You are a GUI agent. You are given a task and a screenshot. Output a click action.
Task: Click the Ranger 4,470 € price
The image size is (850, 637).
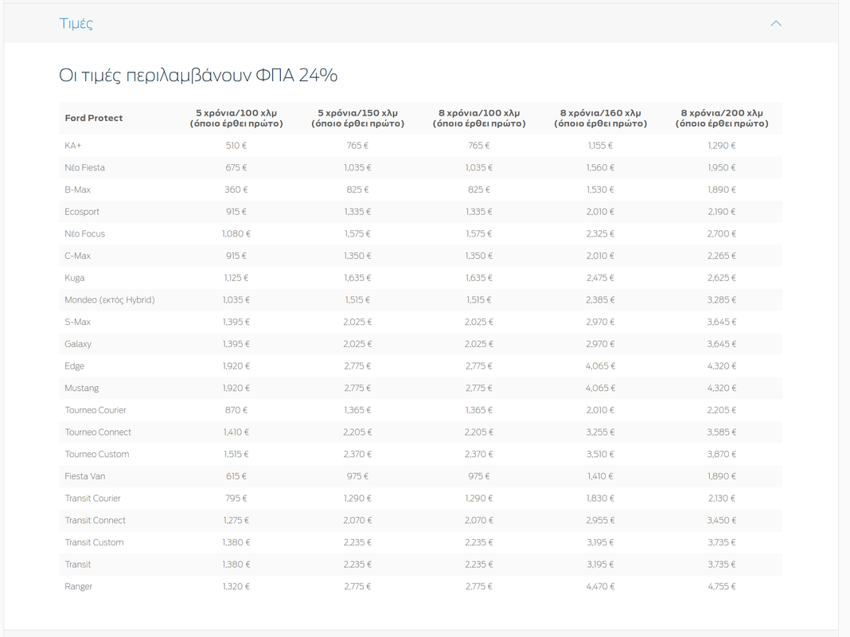601,587
